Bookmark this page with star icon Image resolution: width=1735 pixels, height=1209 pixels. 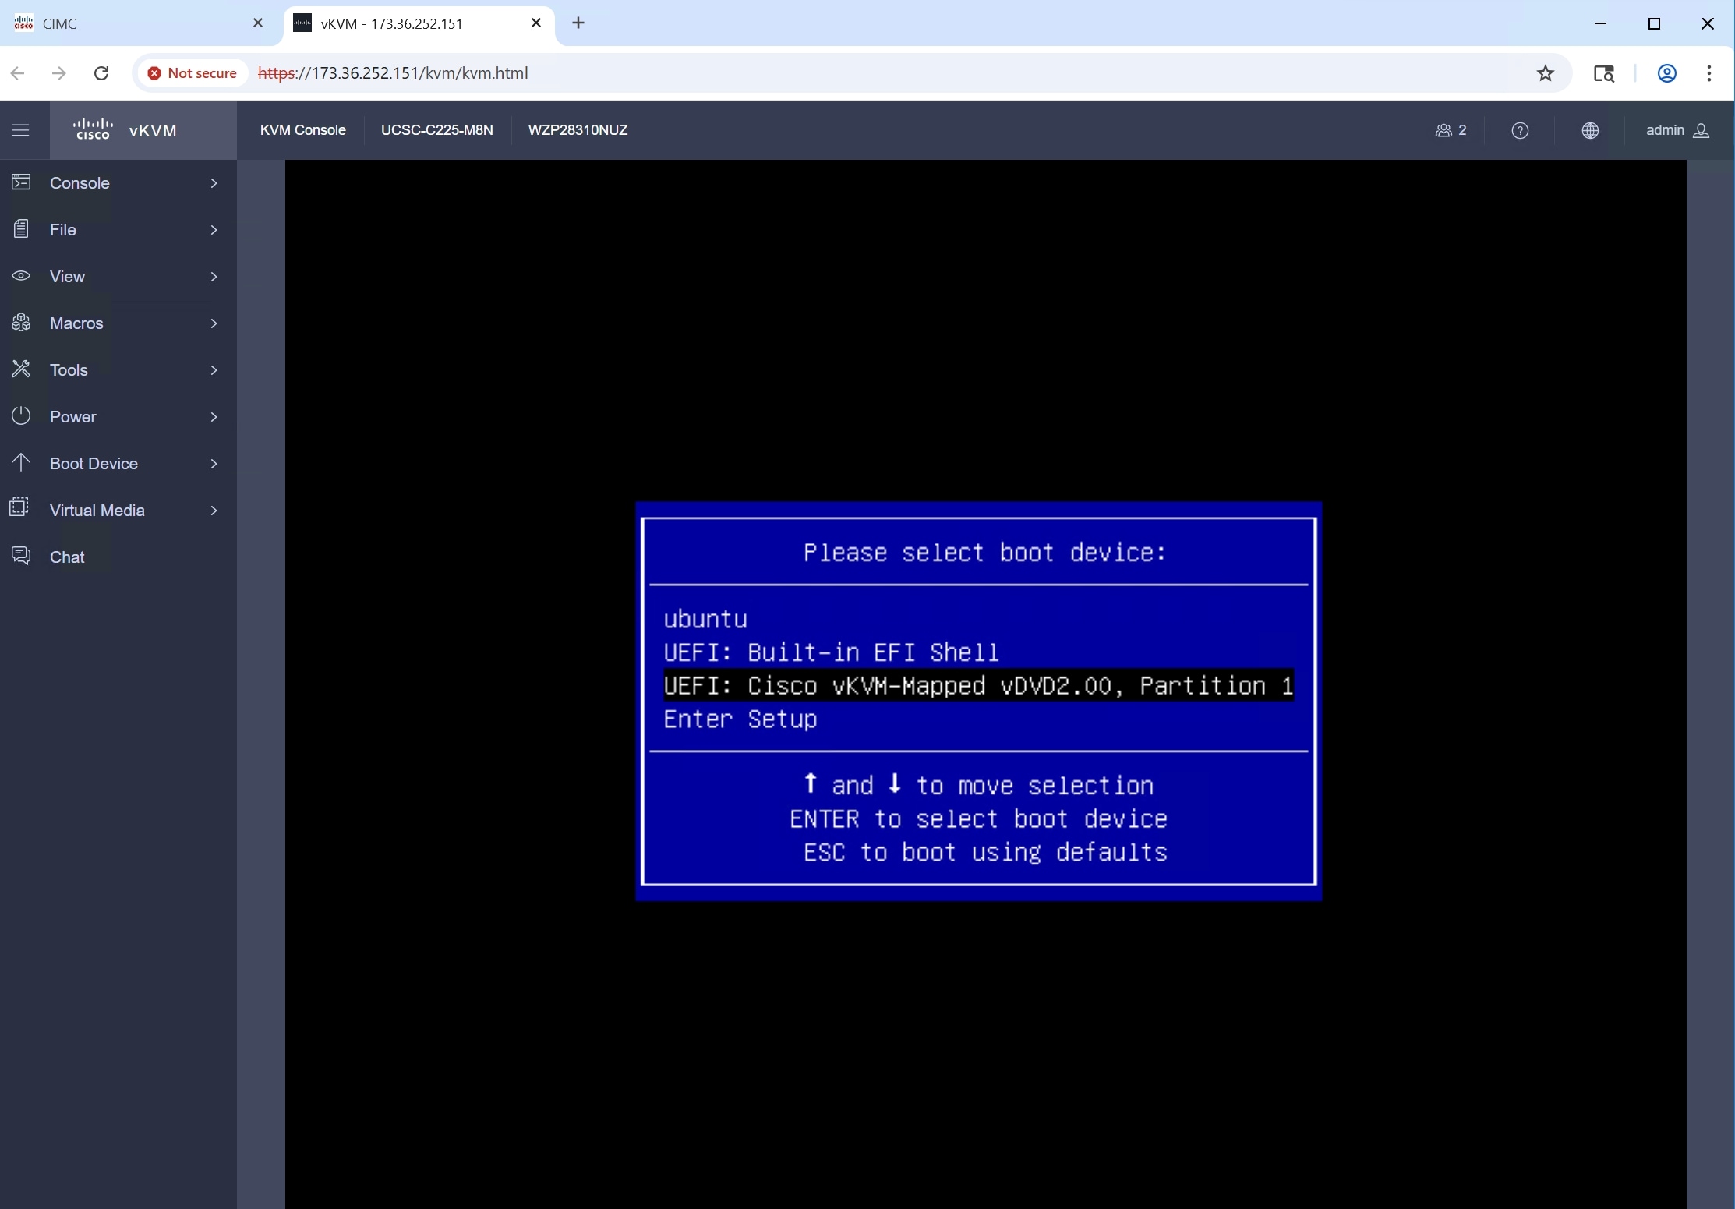click(x=1546, y=73)
